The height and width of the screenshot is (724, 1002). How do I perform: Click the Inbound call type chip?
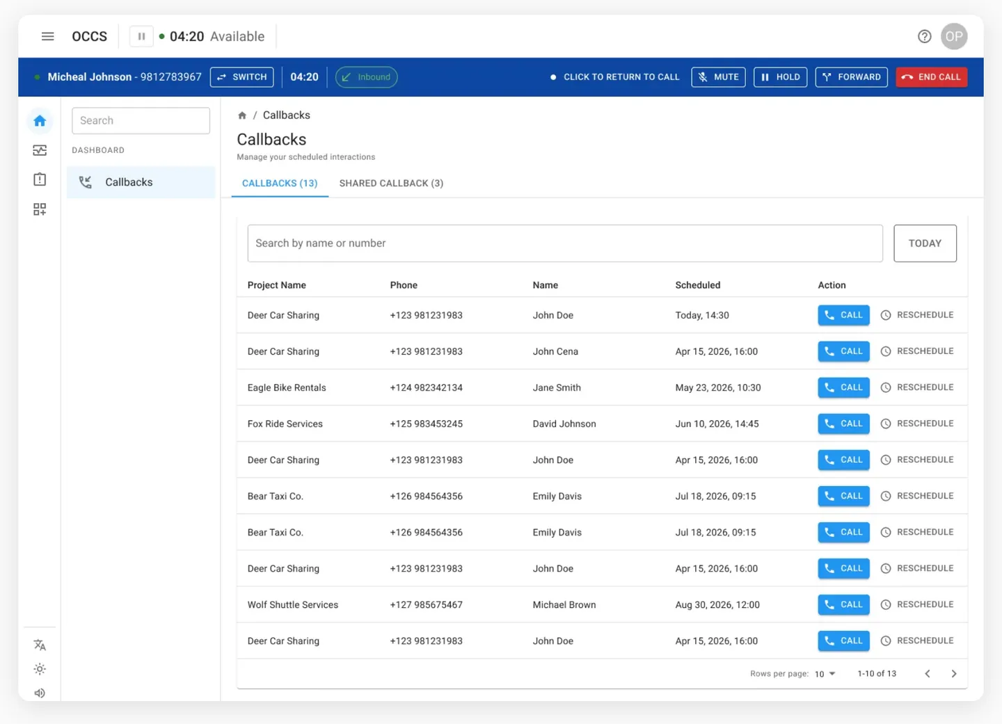pos(366,77)
